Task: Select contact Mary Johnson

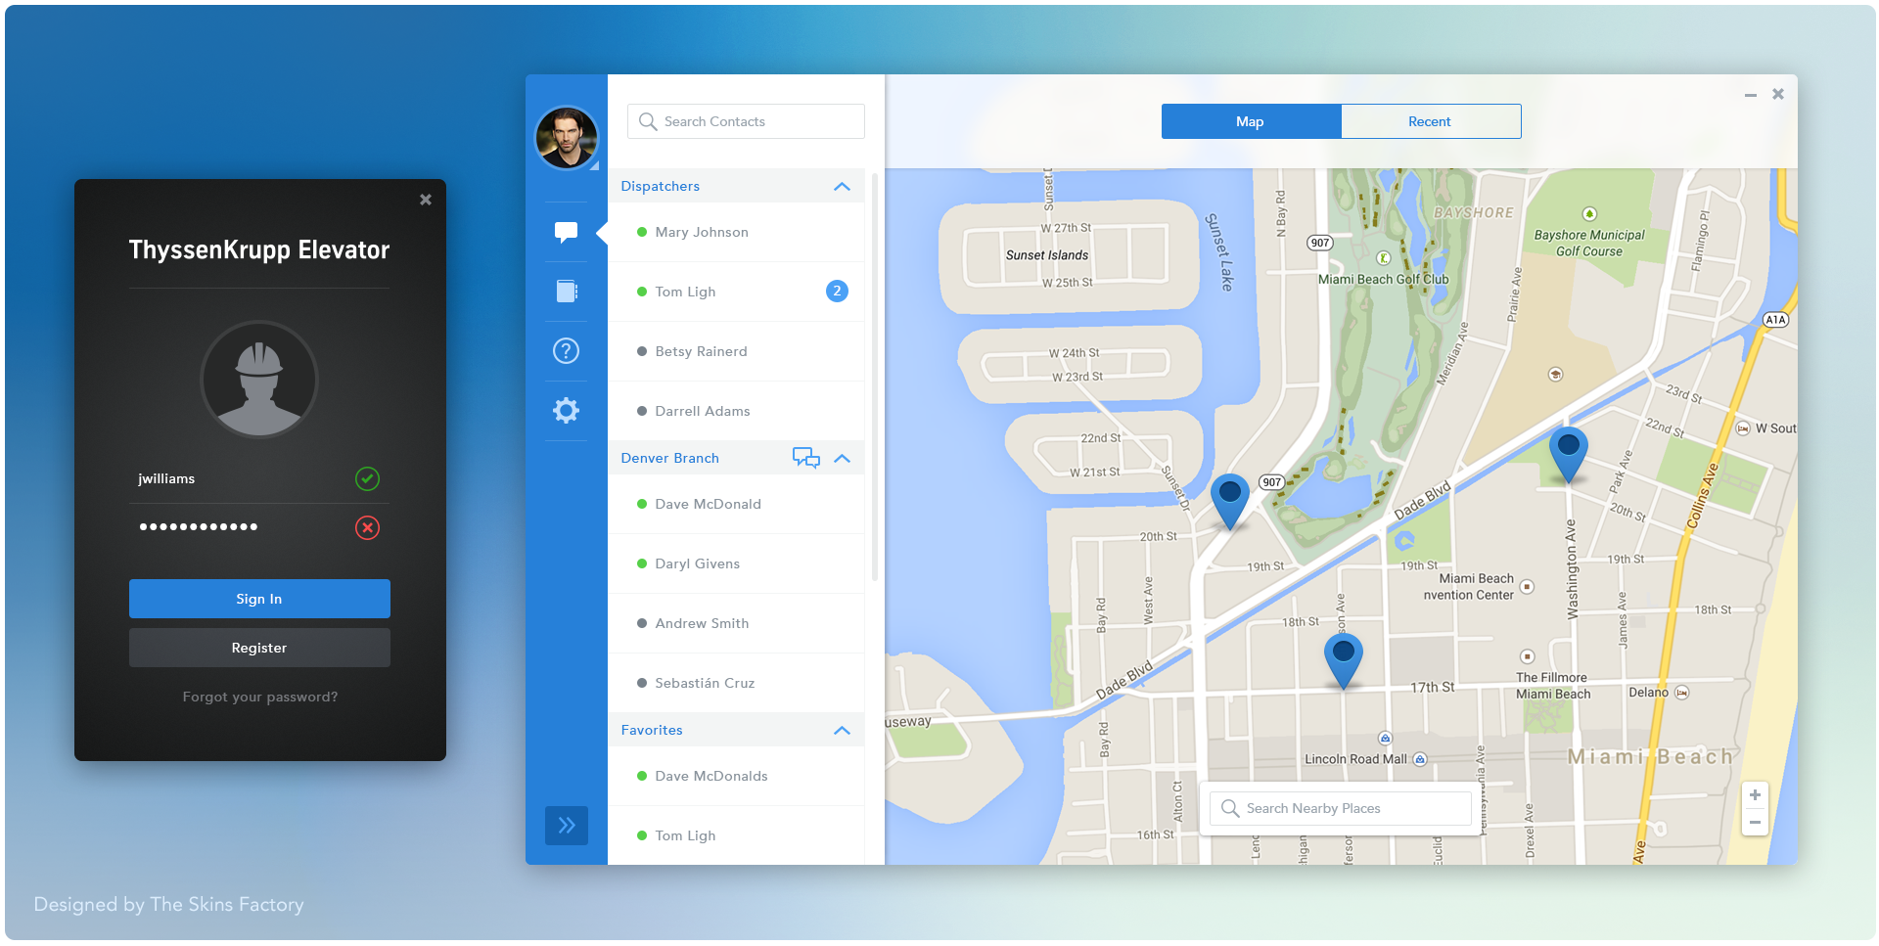Action: 736,232
